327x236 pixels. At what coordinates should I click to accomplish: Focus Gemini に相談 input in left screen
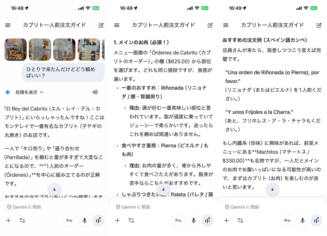click(54, 207)
